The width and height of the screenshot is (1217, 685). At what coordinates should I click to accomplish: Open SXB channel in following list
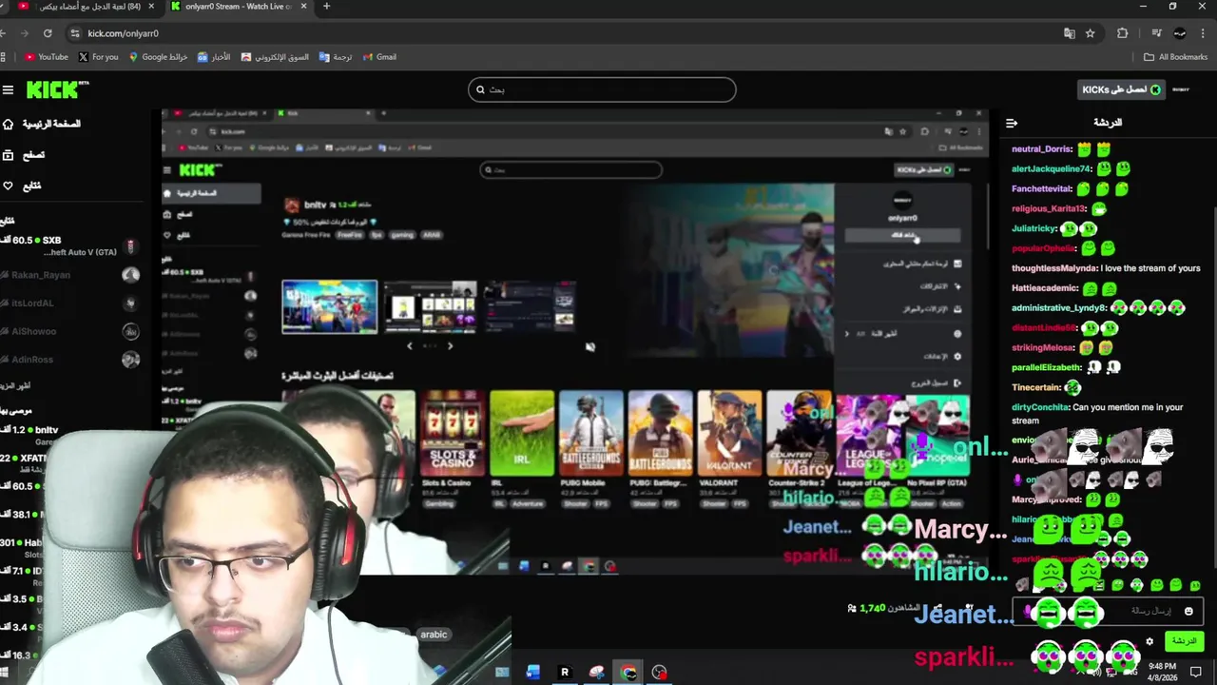(x=70, y=246)
